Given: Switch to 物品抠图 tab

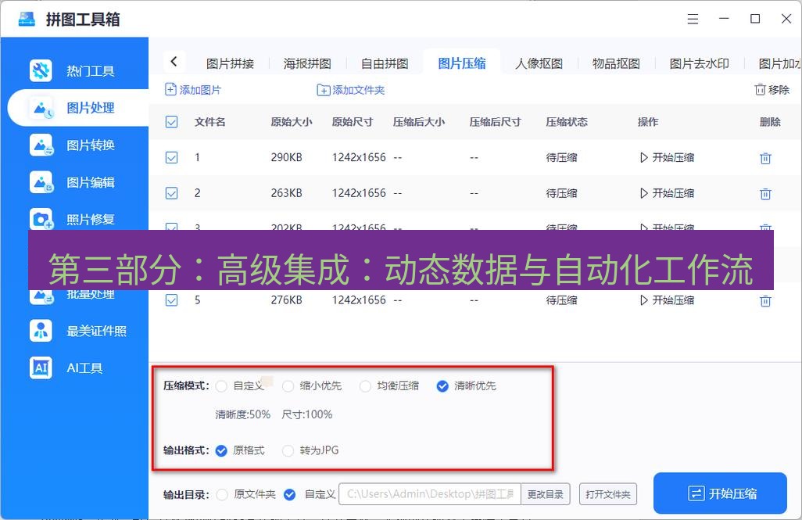Looking at the screenshot, I should [616, 63].
